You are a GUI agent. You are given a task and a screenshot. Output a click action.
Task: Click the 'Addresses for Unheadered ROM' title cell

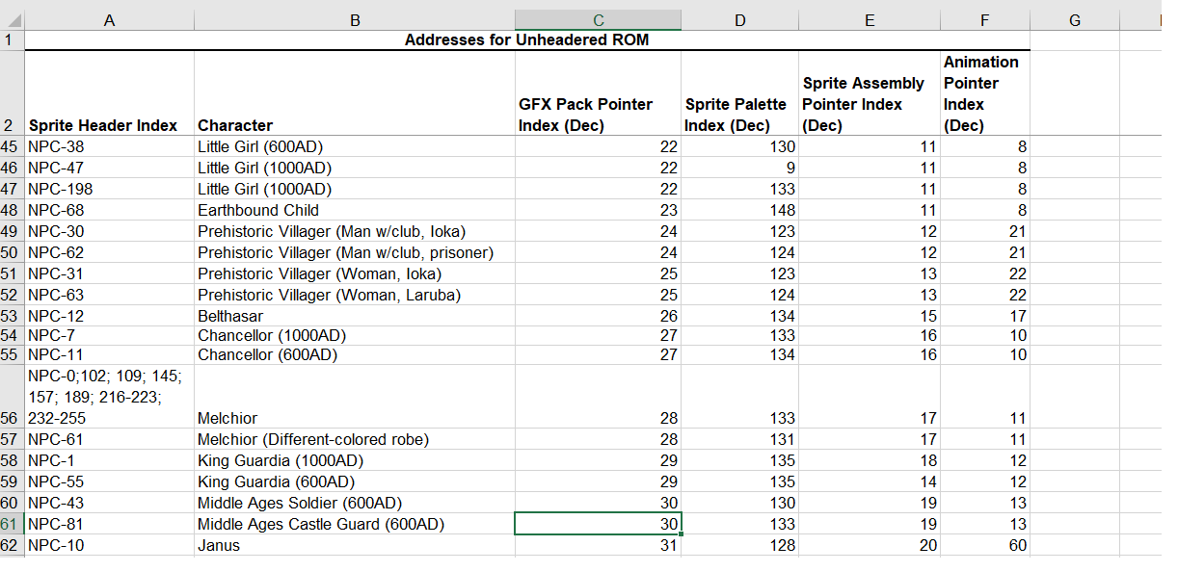pos(526,39)
